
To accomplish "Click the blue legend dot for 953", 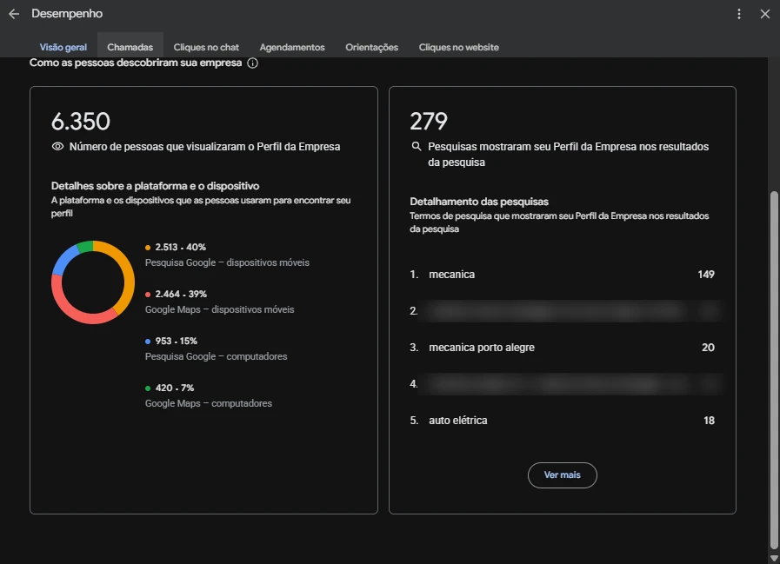I will click(x=148, y=342).
